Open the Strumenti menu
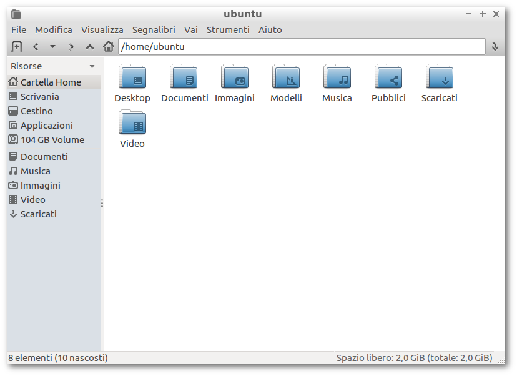Image resolution: width=517 pixels, height=376 pixels. 228,30
